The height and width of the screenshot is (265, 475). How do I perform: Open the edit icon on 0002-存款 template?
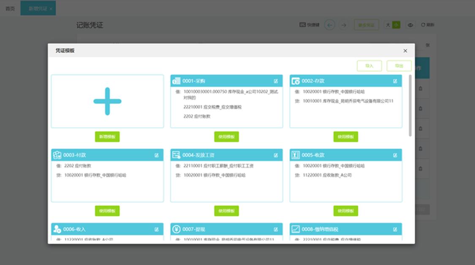[x=395, y=81]
